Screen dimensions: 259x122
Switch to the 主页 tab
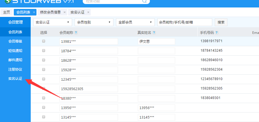[x=6, y=12]
